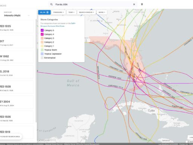This screenshot has width=193, height=145.
Task: Select the 1919 storm card
Action: click(x=17, y=133)
